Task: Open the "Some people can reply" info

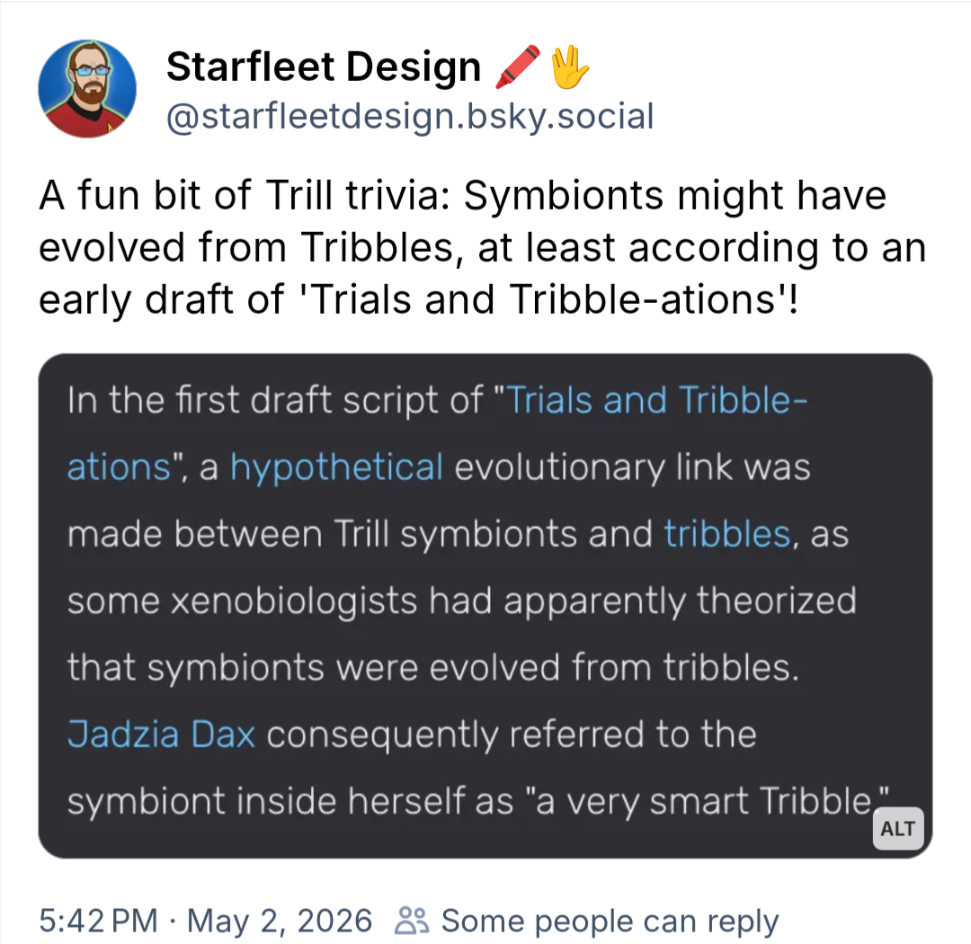Action: click(610, 922)
